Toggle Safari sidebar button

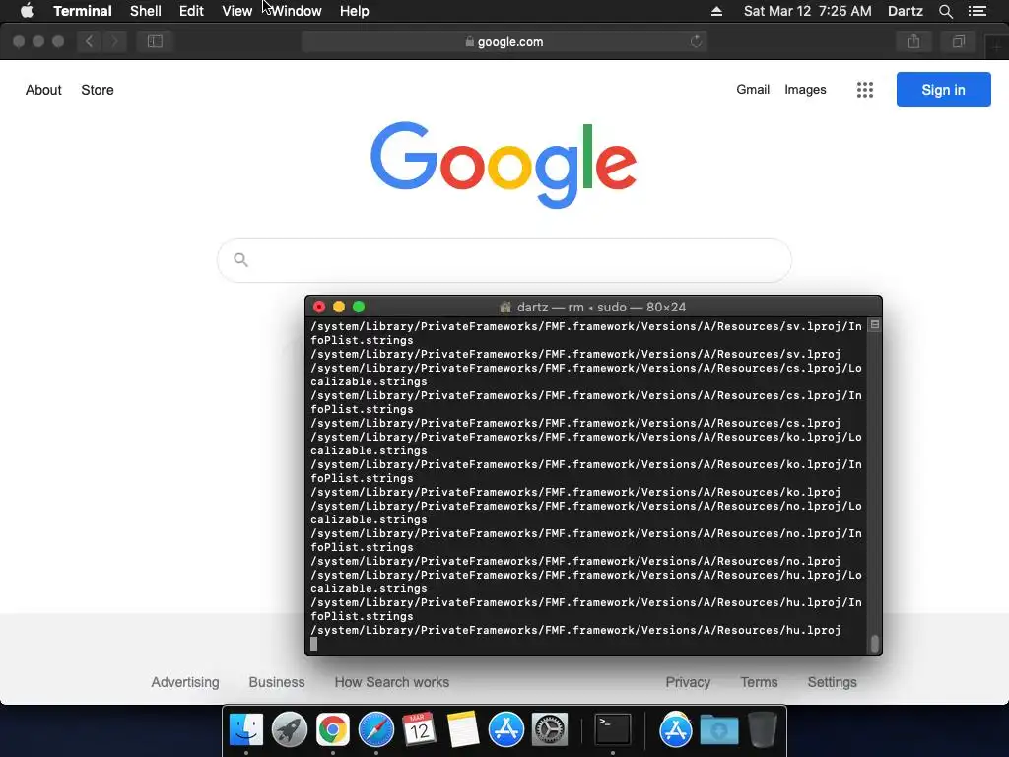155,41
